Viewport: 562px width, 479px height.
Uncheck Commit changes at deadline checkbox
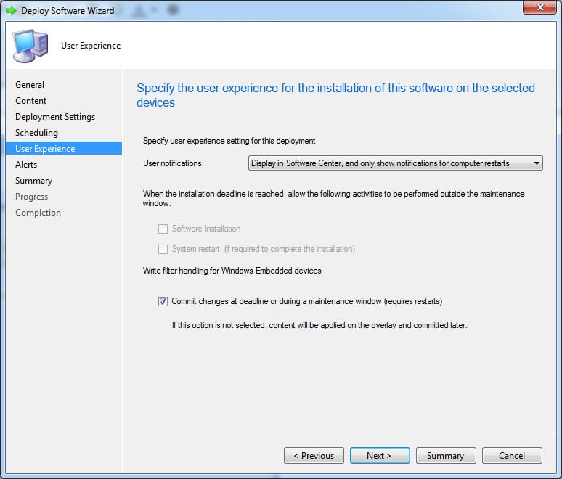click(x=163, y=301)
